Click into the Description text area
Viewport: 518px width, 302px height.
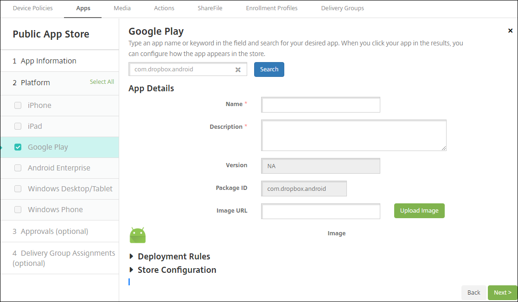353,135
